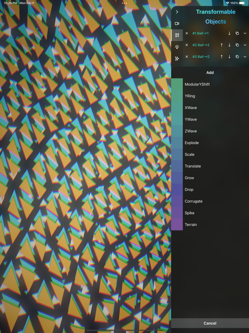The height and width of the screenshot is (333, 249).
Task: Tap the Wi-Fi status icon
Action: coord(228,3)
